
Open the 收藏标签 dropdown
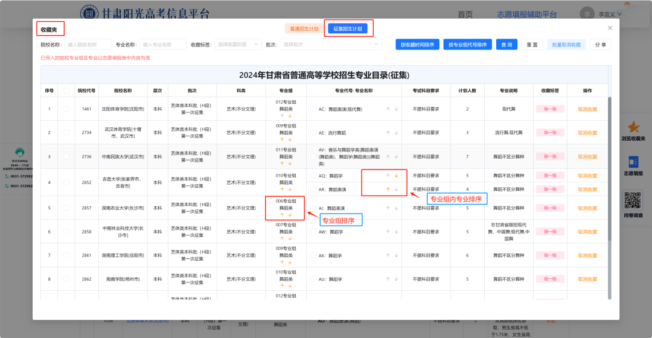click(238, 45)
